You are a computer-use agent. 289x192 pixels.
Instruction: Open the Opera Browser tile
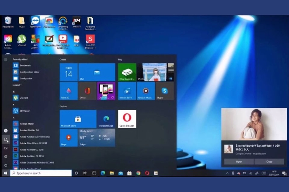127,119
